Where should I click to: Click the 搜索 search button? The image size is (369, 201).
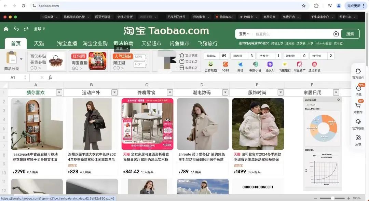(350, 34)
